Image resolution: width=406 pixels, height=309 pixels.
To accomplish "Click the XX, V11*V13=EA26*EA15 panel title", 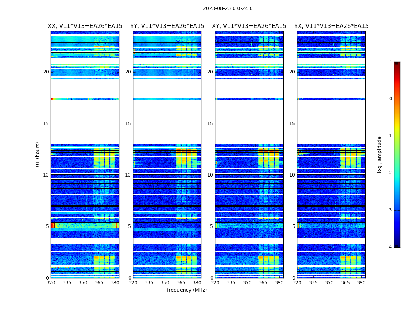I will (x=85, y=26).
